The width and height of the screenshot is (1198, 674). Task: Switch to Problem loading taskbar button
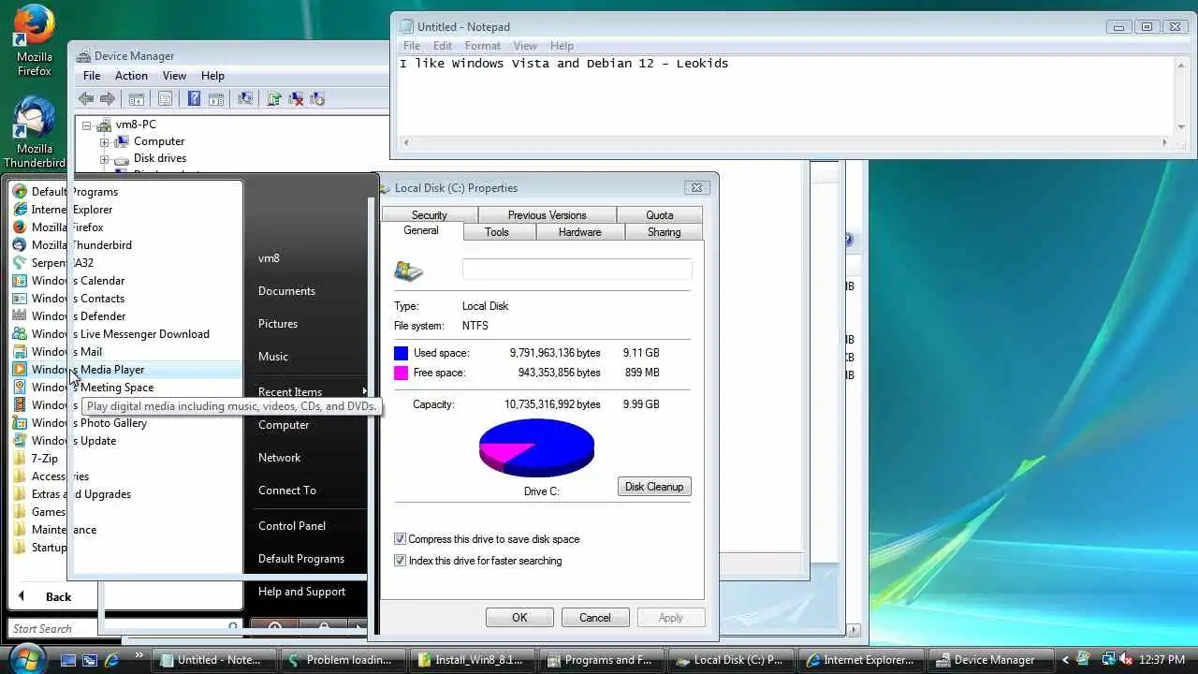pos(343,660)
